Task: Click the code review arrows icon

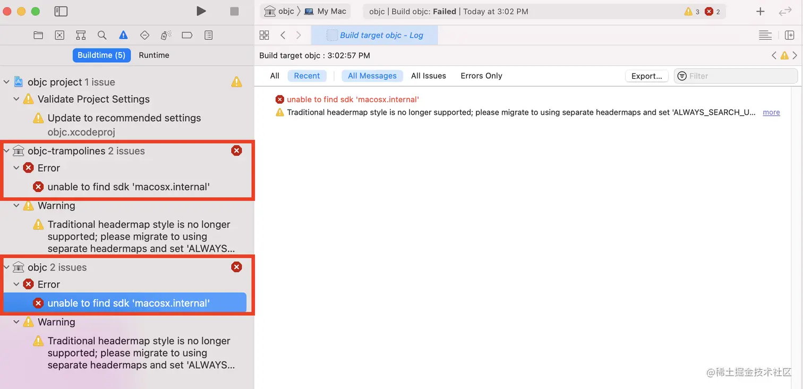Action: tap(785, 11)
